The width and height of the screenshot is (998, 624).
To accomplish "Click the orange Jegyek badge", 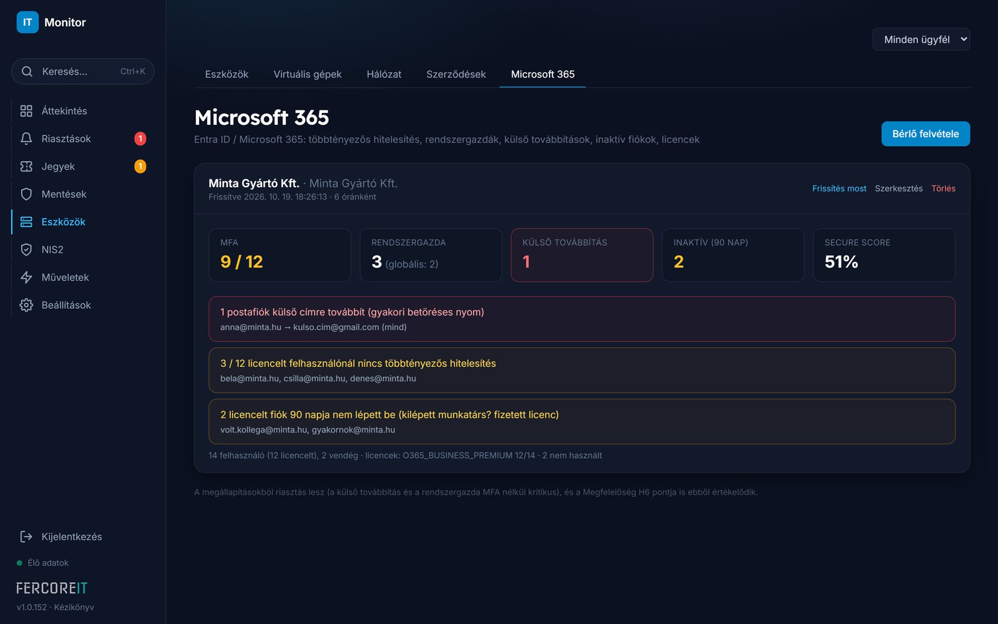I will (x=140, y=167).
